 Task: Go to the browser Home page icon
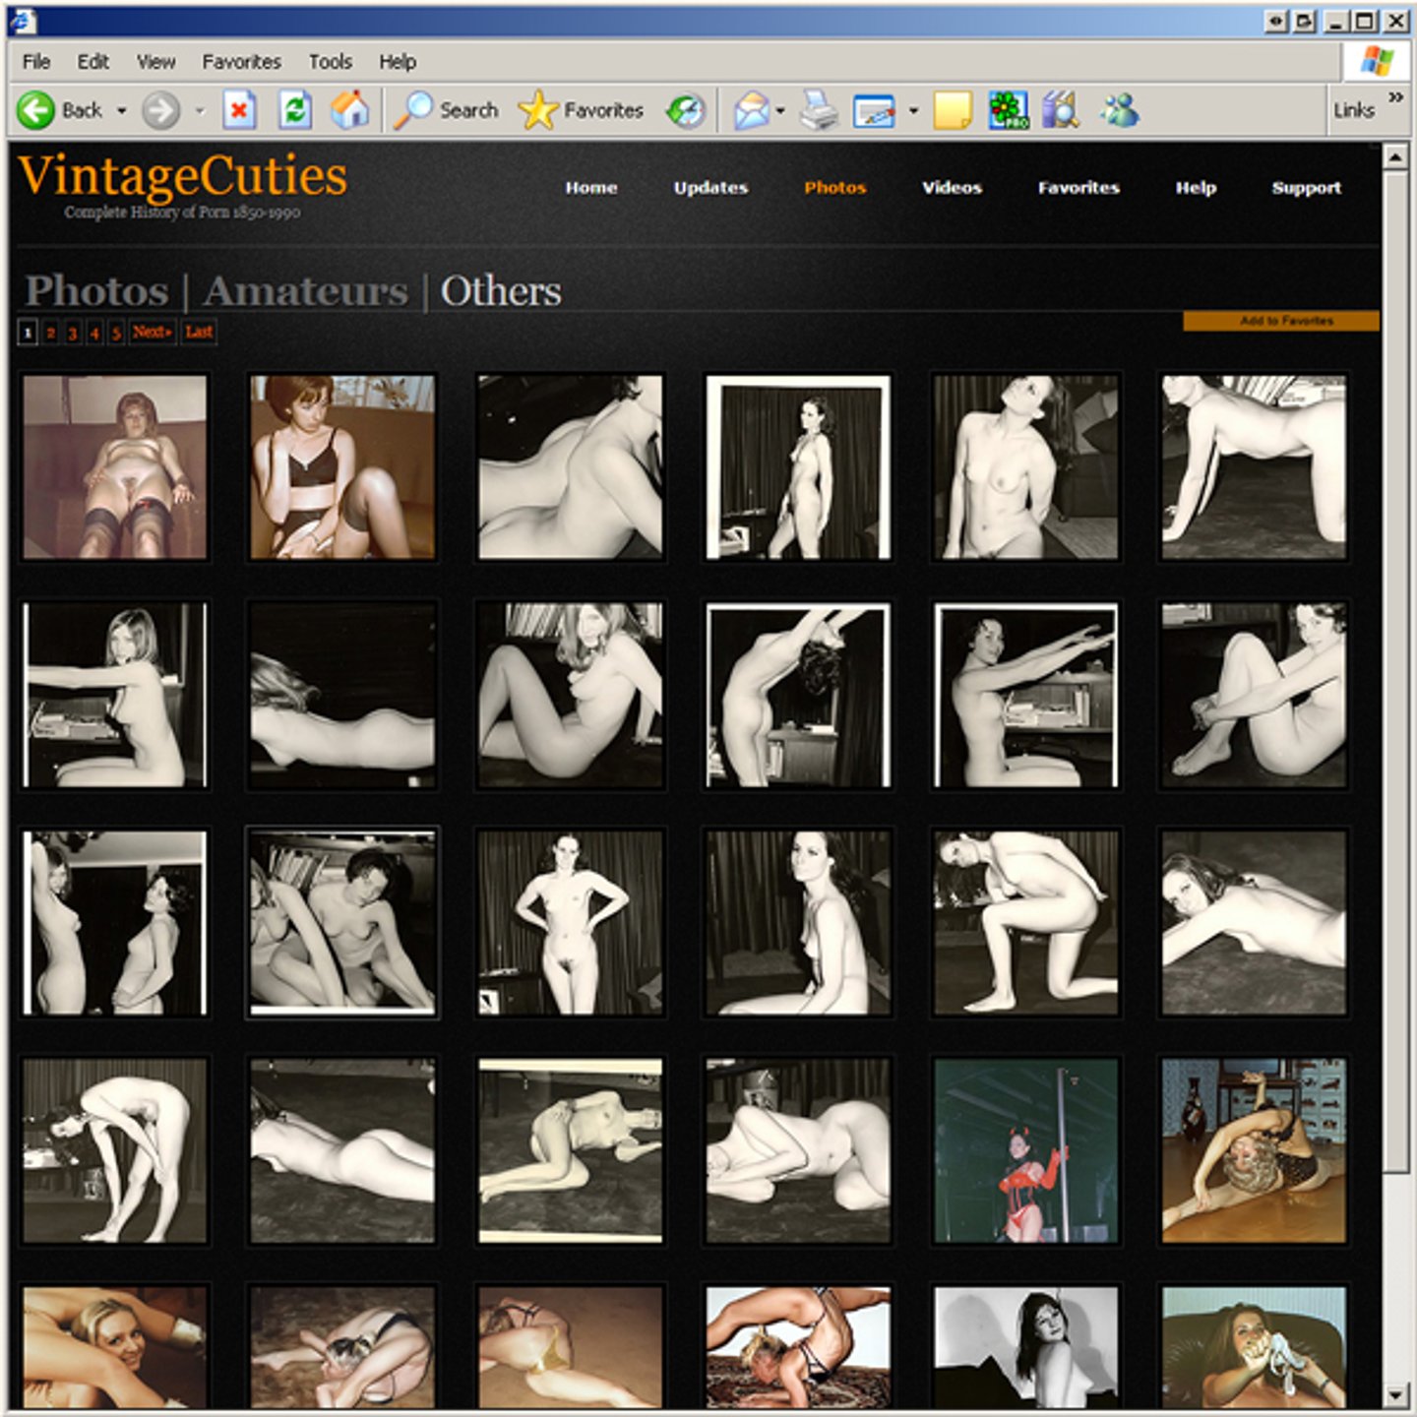click(x=349, y=110)
